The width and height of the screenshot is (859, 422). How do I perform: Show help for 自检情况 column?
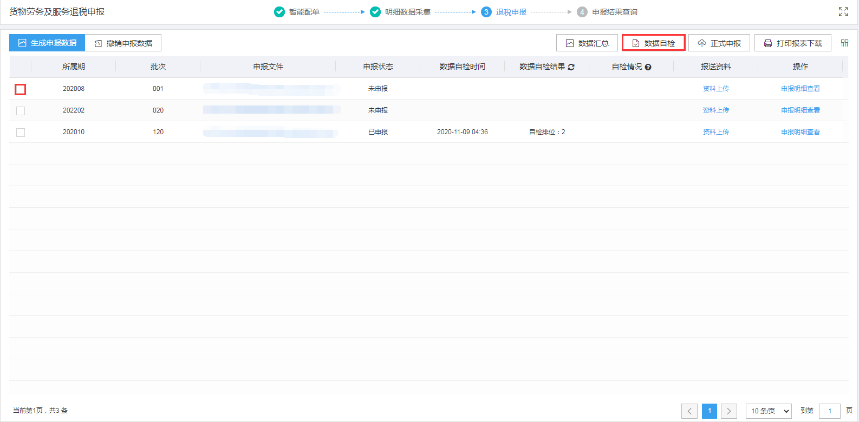pos(648,67)
